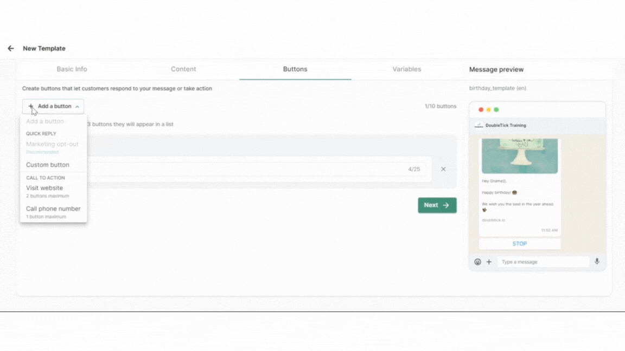The width and height of the screenshot is (625, 351).
Task: Click the Type a message field
Action: tap(543, 262)
